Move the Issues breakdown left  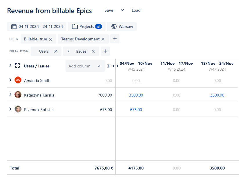(x=69, y=51)
